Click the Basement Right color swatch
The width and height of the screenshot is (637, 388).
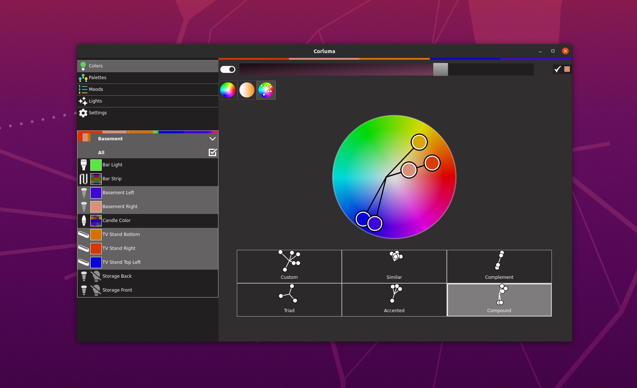click(x=96, y=206)
